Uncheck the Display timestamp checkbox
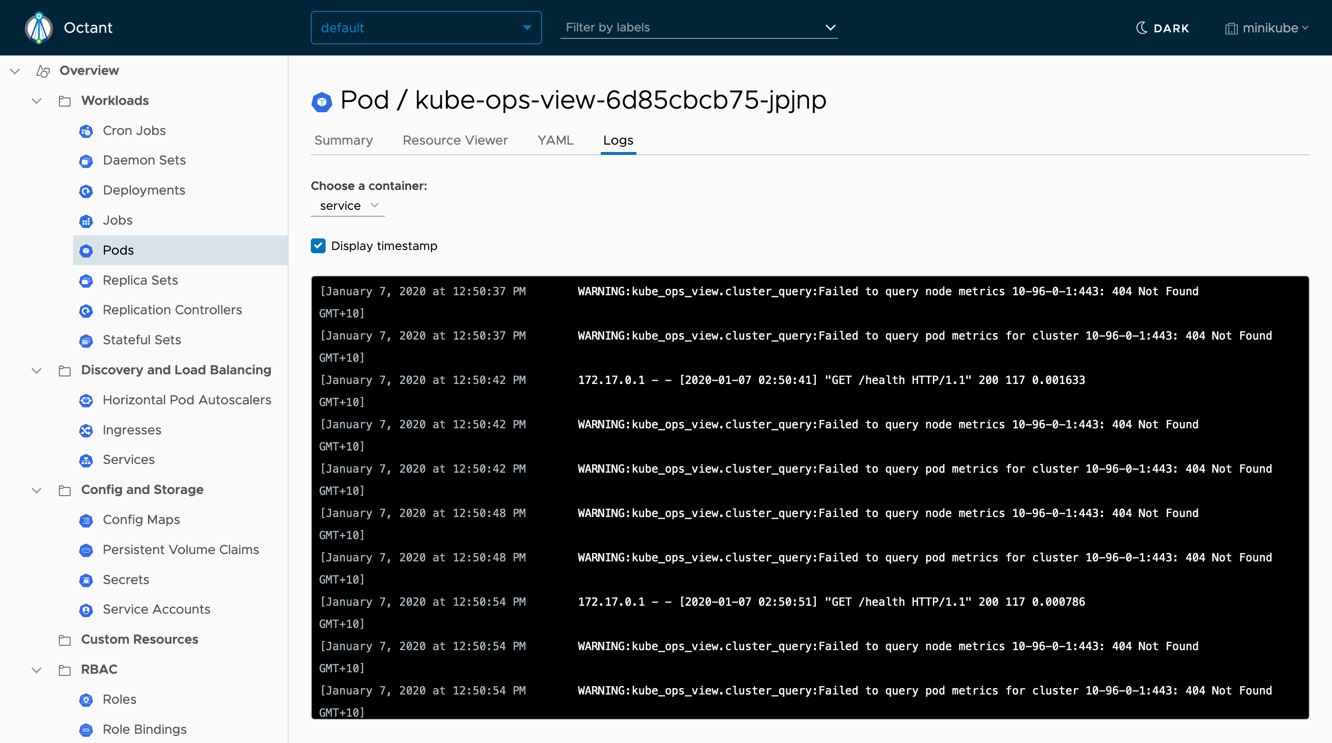This screenshot has height=743, width=1332. tap(318, 246)
